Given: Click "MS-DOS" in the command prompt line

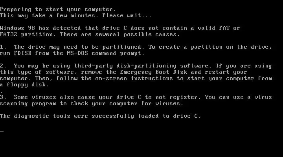Looking at the screenshot, I should [77, 53].
